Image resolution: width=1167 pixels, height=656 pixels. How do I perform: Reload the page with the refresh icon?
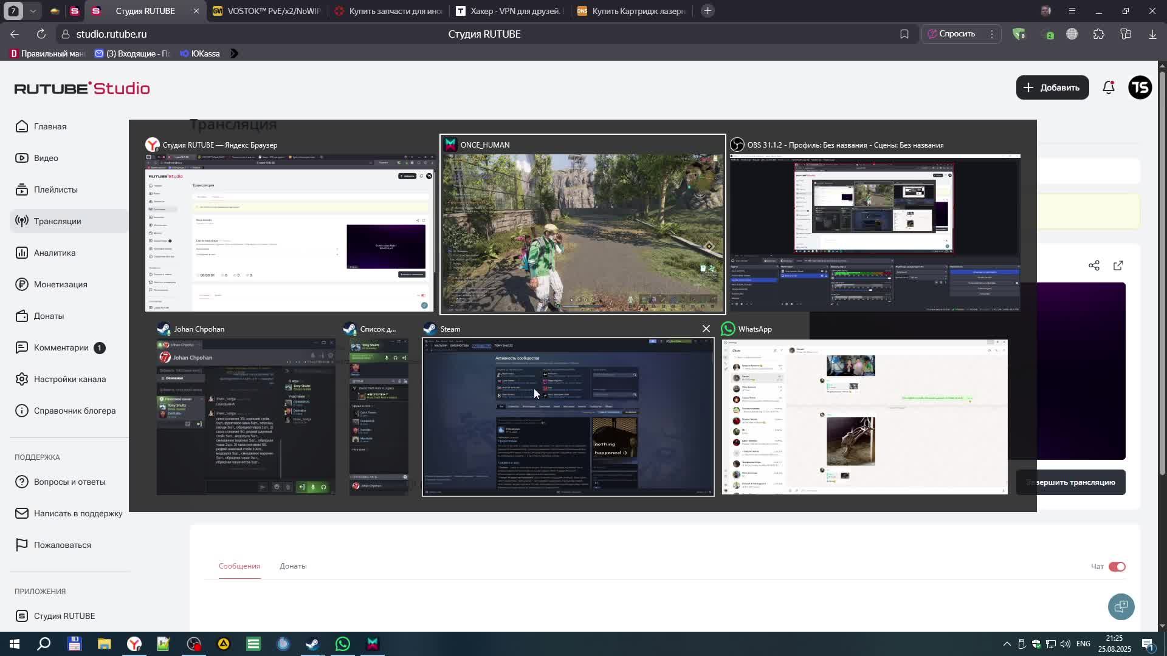click(41, 34)
